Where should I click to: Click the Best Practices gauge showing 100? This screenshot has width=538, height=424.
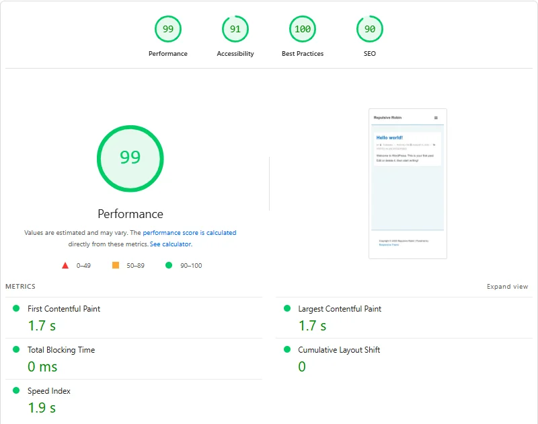303,29
